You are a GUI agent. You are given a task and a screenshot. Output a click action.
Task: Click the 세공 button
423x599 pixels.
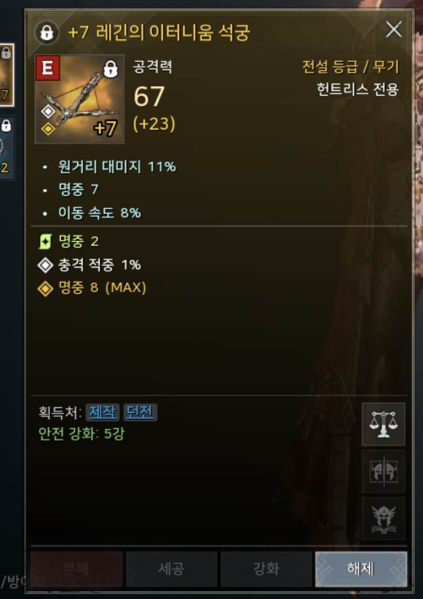tap(172, 569)
